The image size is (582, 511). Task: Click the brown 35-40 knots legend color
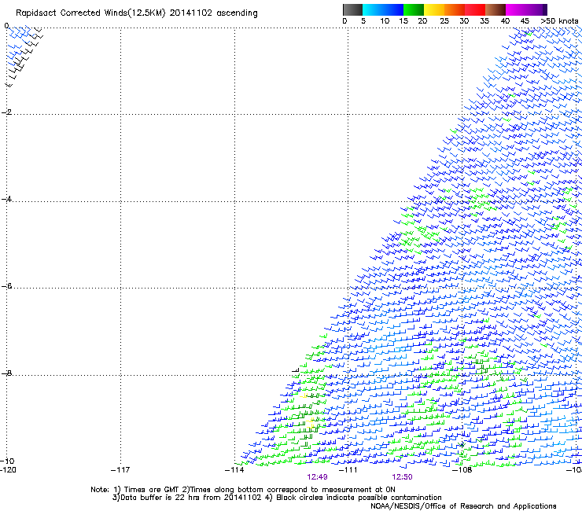(495, 9)
